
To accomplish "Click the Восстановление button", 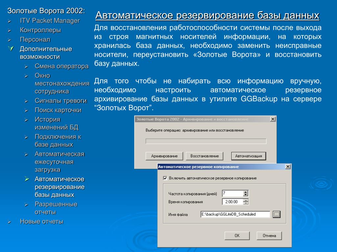I will click(204, 156).
